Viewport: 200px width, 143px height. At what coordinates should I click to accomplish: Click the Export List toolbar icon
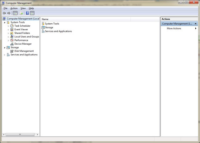point(21,13)
